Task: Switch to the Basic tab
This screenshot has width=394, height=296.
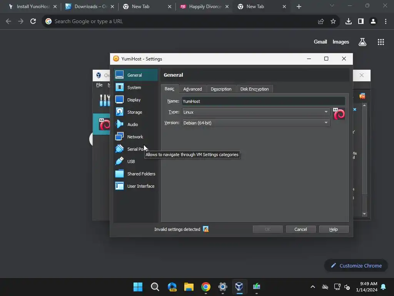Action: (169, 89)
